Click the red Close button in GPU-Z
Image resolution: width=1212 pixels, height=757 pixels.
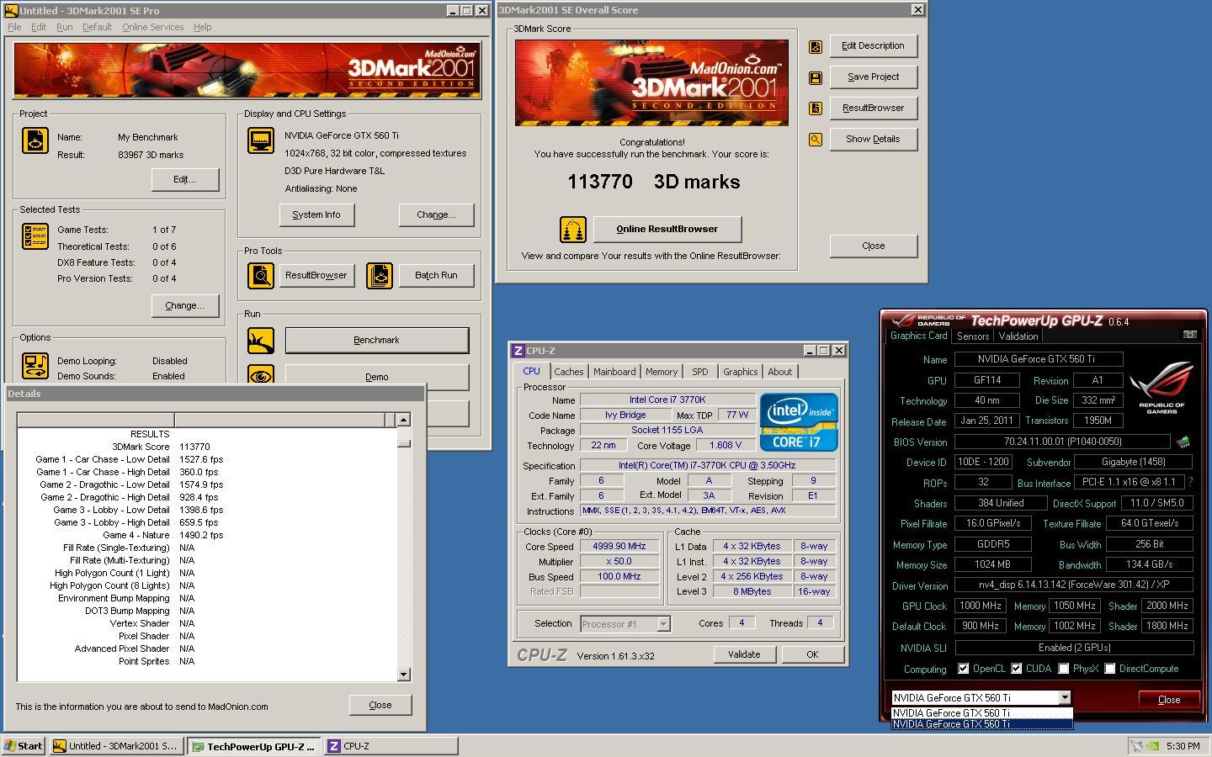[1169, 699]
